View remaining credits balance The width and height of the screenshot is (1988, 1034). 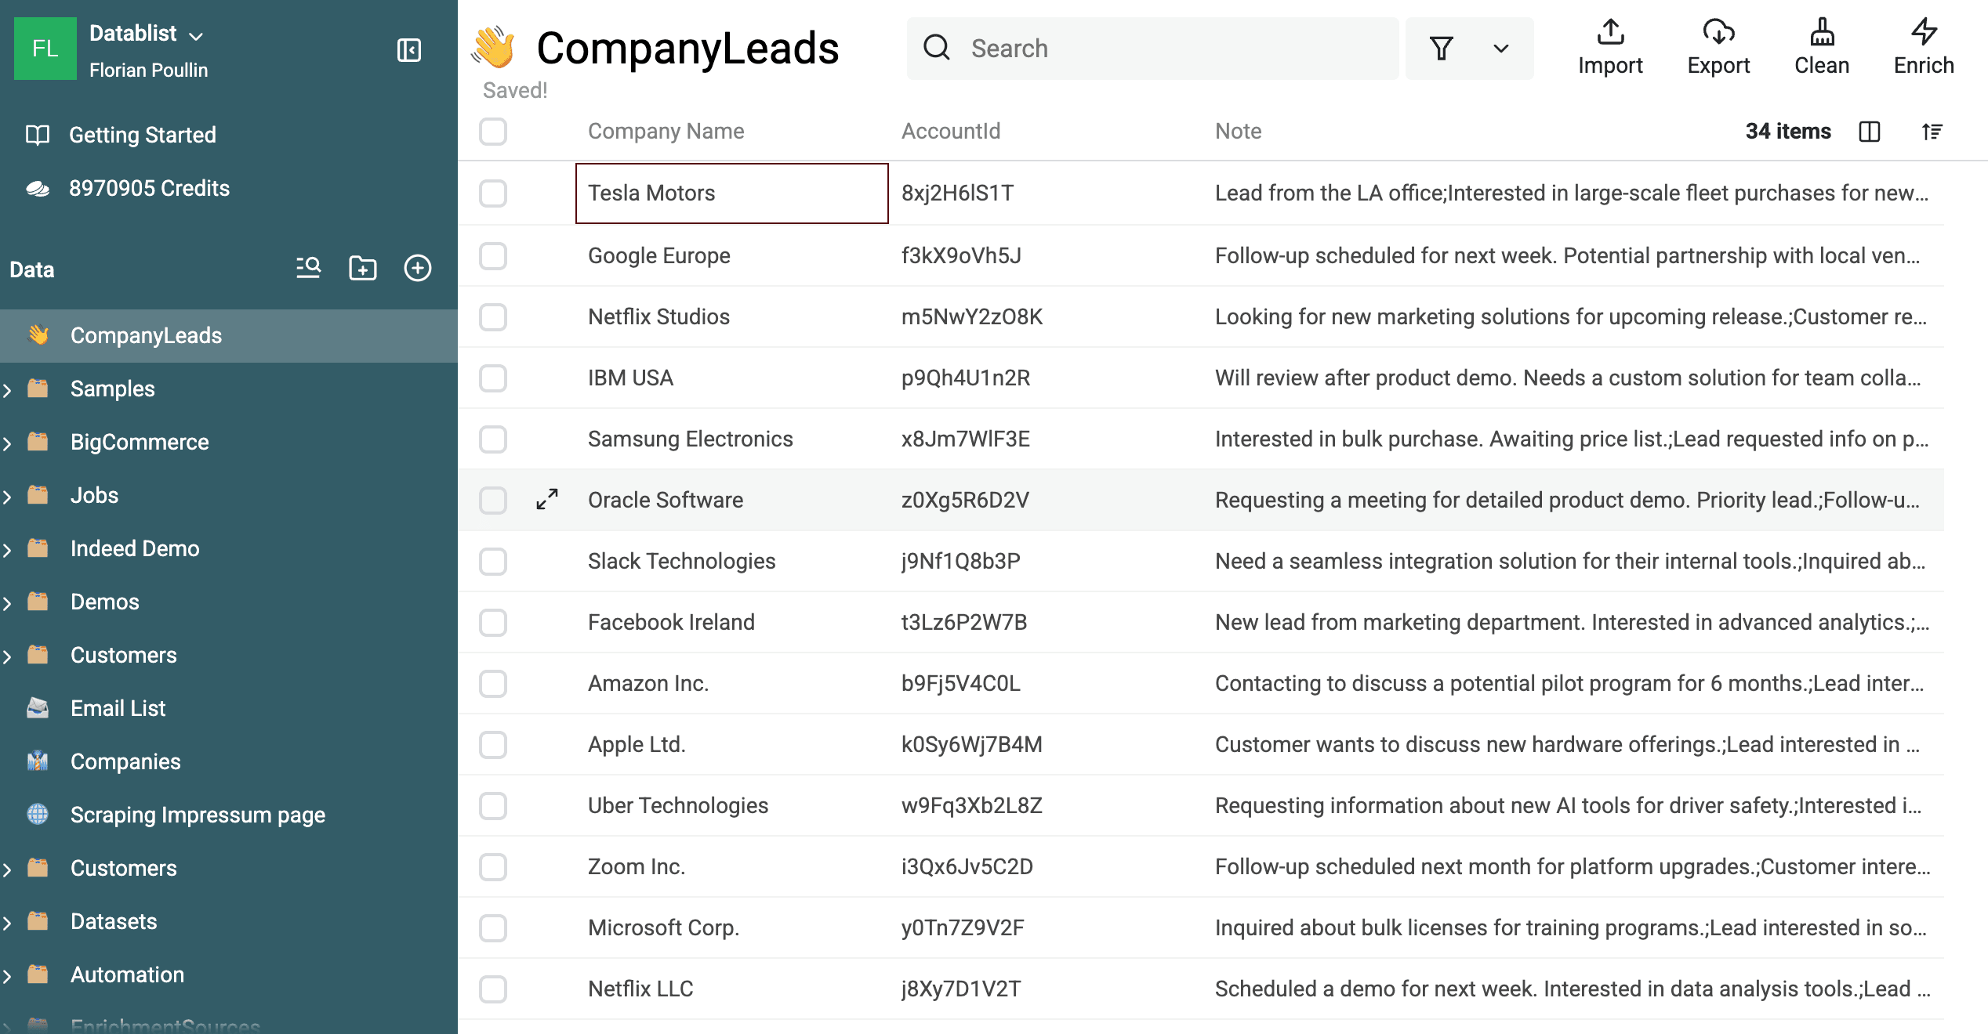pos(149,188)
